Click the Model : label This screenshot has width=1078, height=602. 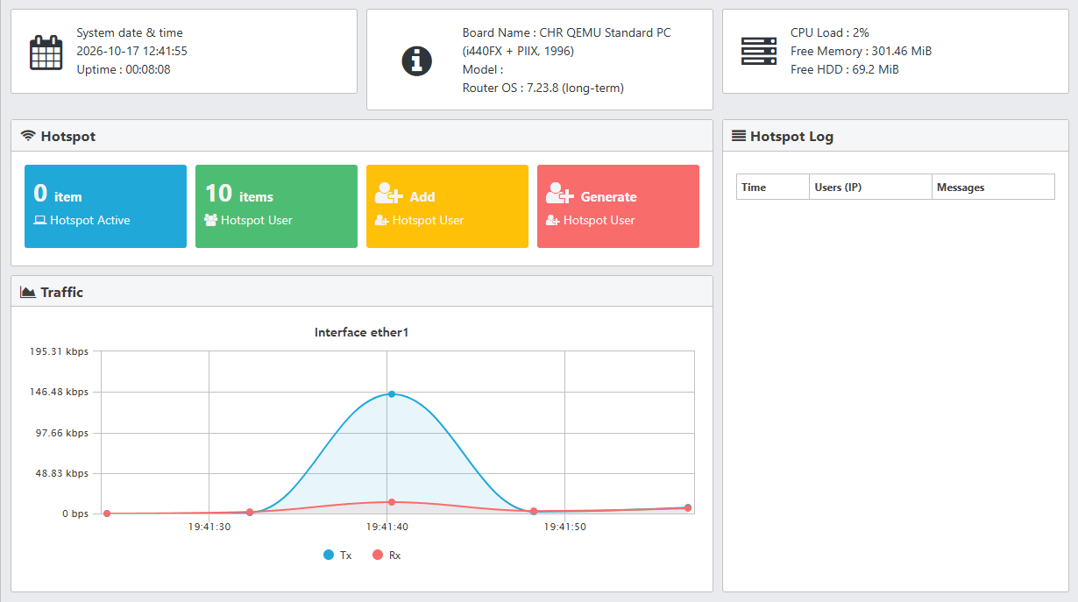click(x=483, y=69)
